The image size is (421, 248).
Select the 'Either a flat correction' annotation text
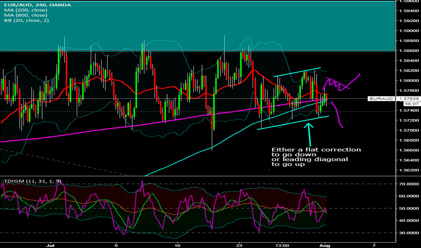[x=316, y=150]
